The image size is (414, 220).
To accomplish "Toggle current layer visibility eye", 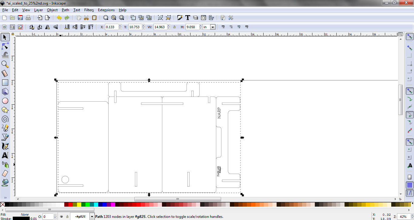I will click(x=62, y=217).
